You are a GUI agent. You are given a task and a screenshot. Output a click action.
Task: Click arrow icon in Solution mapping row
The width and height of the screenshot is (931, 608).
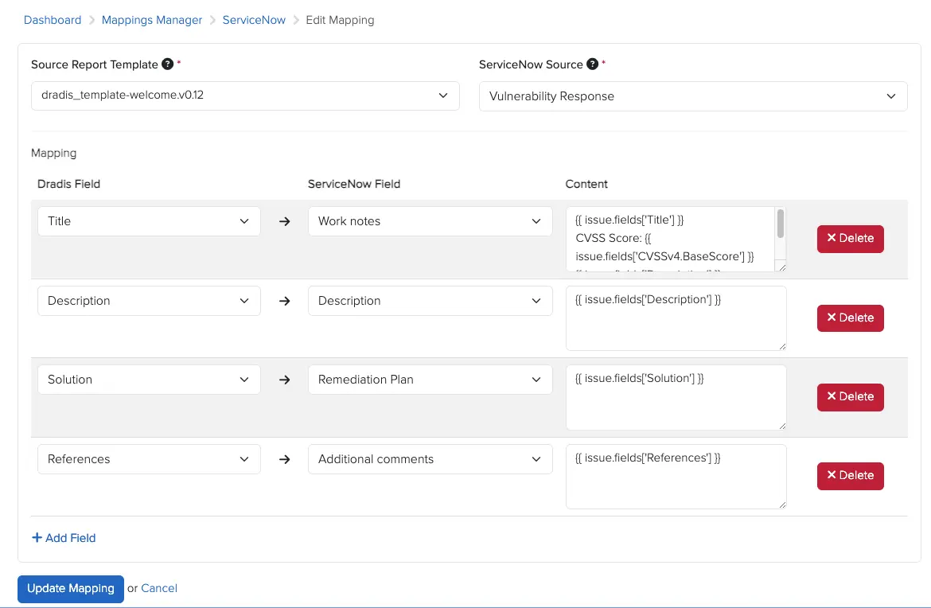tap(284, 380)
